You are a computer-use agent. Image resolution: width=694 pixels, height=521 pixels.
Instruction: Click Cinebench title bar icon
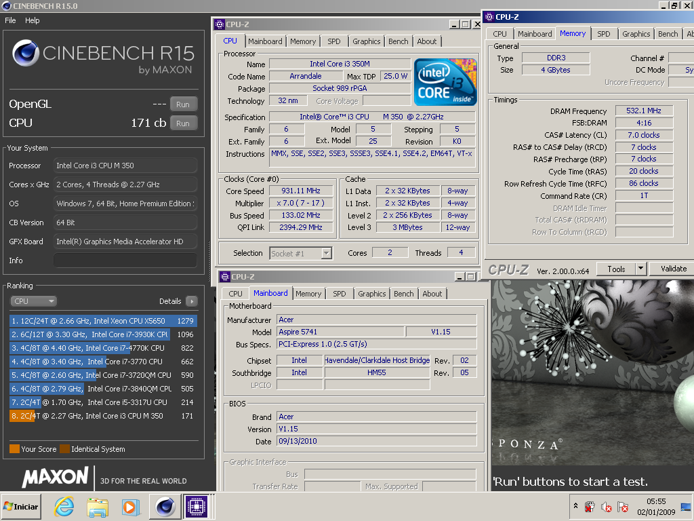click(x=7, y=5)
